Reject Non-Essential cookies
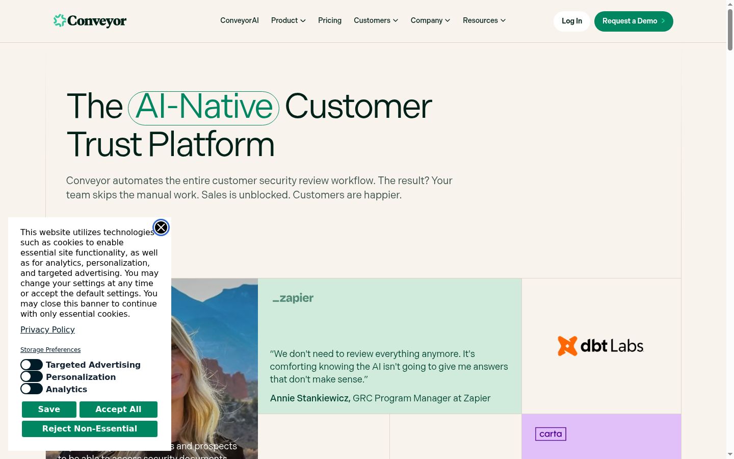Viewport: 734px width, 459px height. coord(90,429)
